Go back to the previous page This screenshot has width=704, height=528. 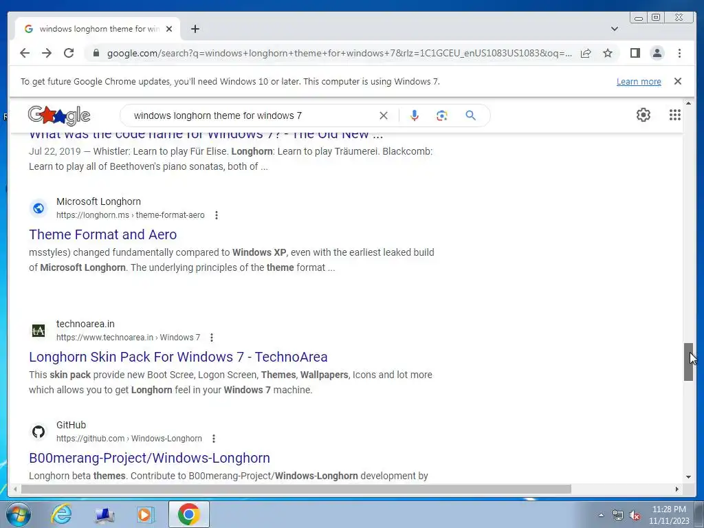click(x=25, y=53)
